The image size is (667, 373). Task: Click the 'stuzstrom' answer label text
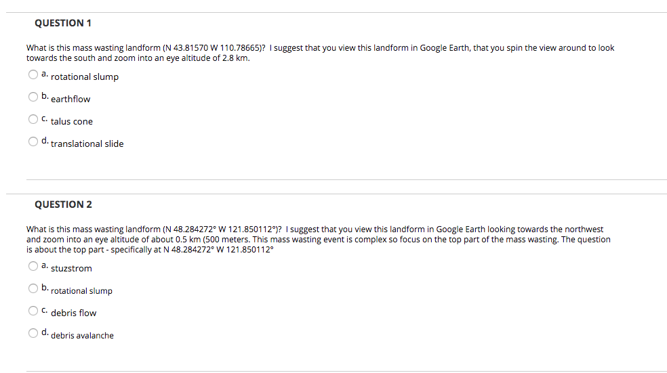tap(71, 269)
